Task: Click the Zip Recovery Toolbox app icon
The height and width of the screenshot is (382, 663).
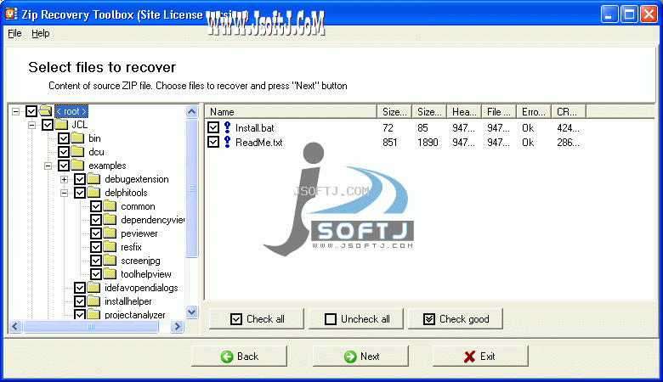Action: [x=10, y=14]
